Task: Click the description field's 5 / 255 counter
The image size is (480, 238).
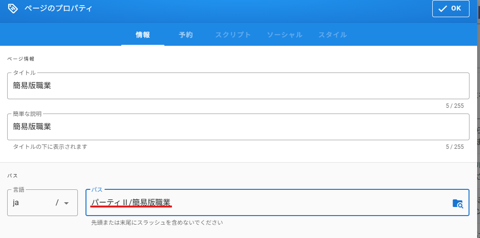Action: [x=454, y=147]
